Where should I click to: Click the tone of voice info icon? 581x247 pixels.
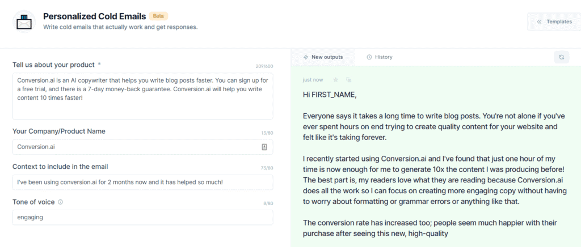point(60,202)
